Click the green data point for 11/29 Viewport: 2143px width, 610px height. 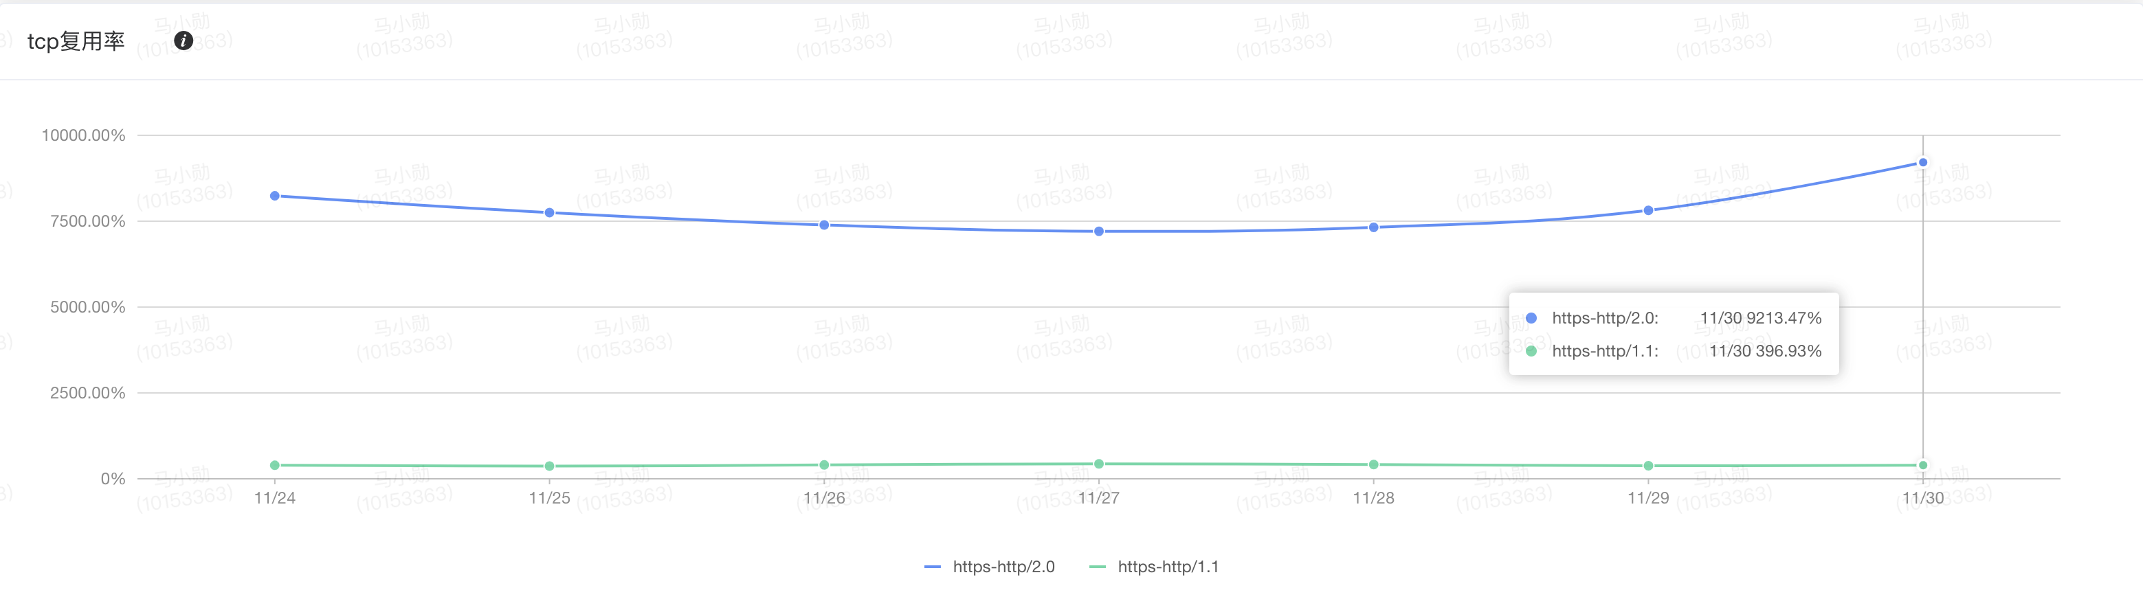tap(1648, 466)
